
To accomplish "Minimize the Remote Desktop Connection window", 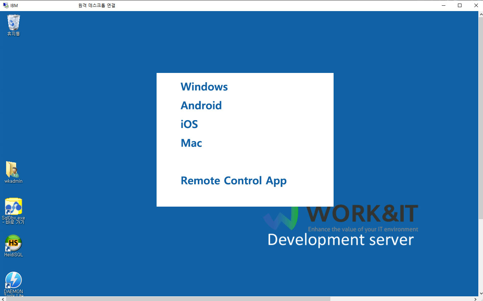I will (x=444, y=5).
